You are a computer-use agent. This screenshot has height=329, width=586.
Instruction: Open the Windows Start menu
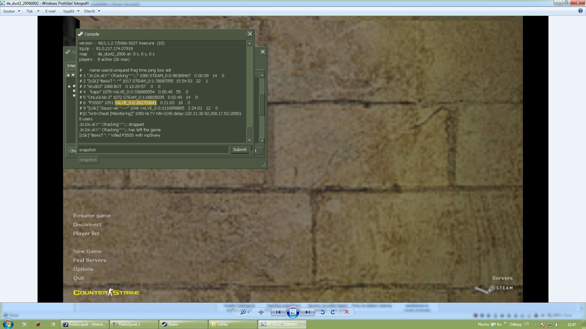click(8, 324)
